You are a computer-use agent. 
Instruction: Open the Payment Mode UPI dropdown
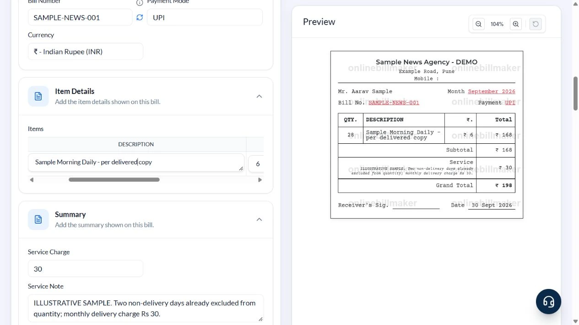(x=205, y=17)
